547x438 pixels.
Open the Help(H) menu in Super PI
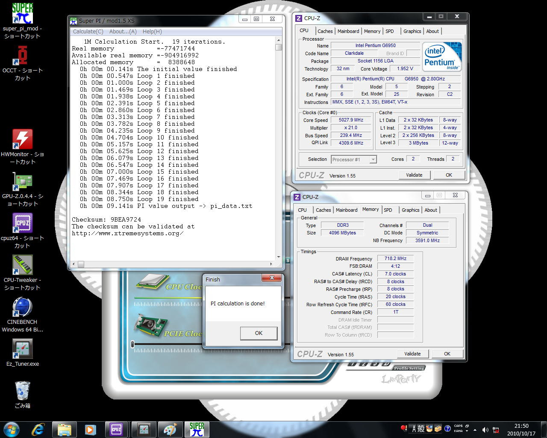[152, 32]
